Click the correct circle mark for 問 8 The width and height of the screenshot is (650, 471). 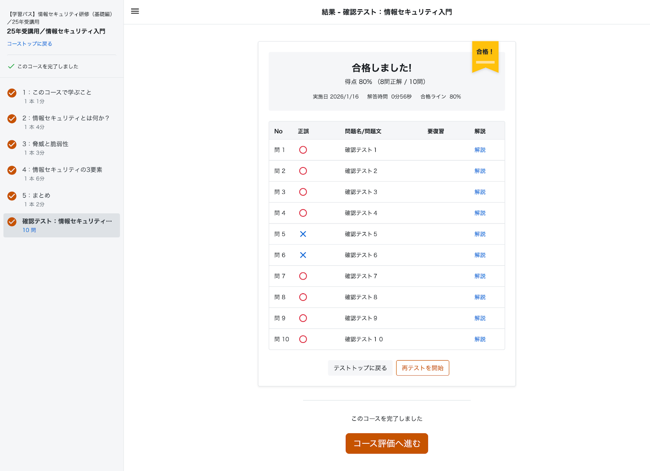pyautogui.click(x=303, y=297)
